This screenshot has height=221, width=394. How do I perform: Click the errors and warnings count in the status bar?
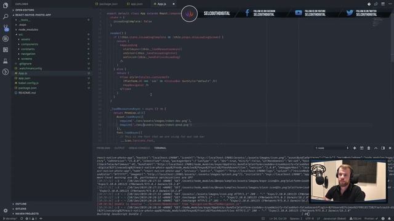pos(31,219)
